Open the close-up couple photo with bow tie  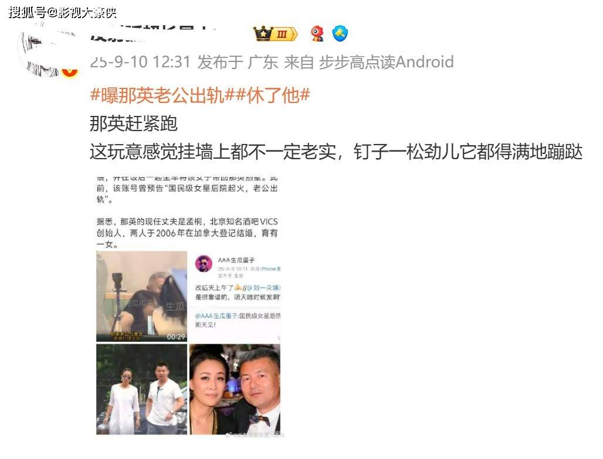click(x=235, y=389)
